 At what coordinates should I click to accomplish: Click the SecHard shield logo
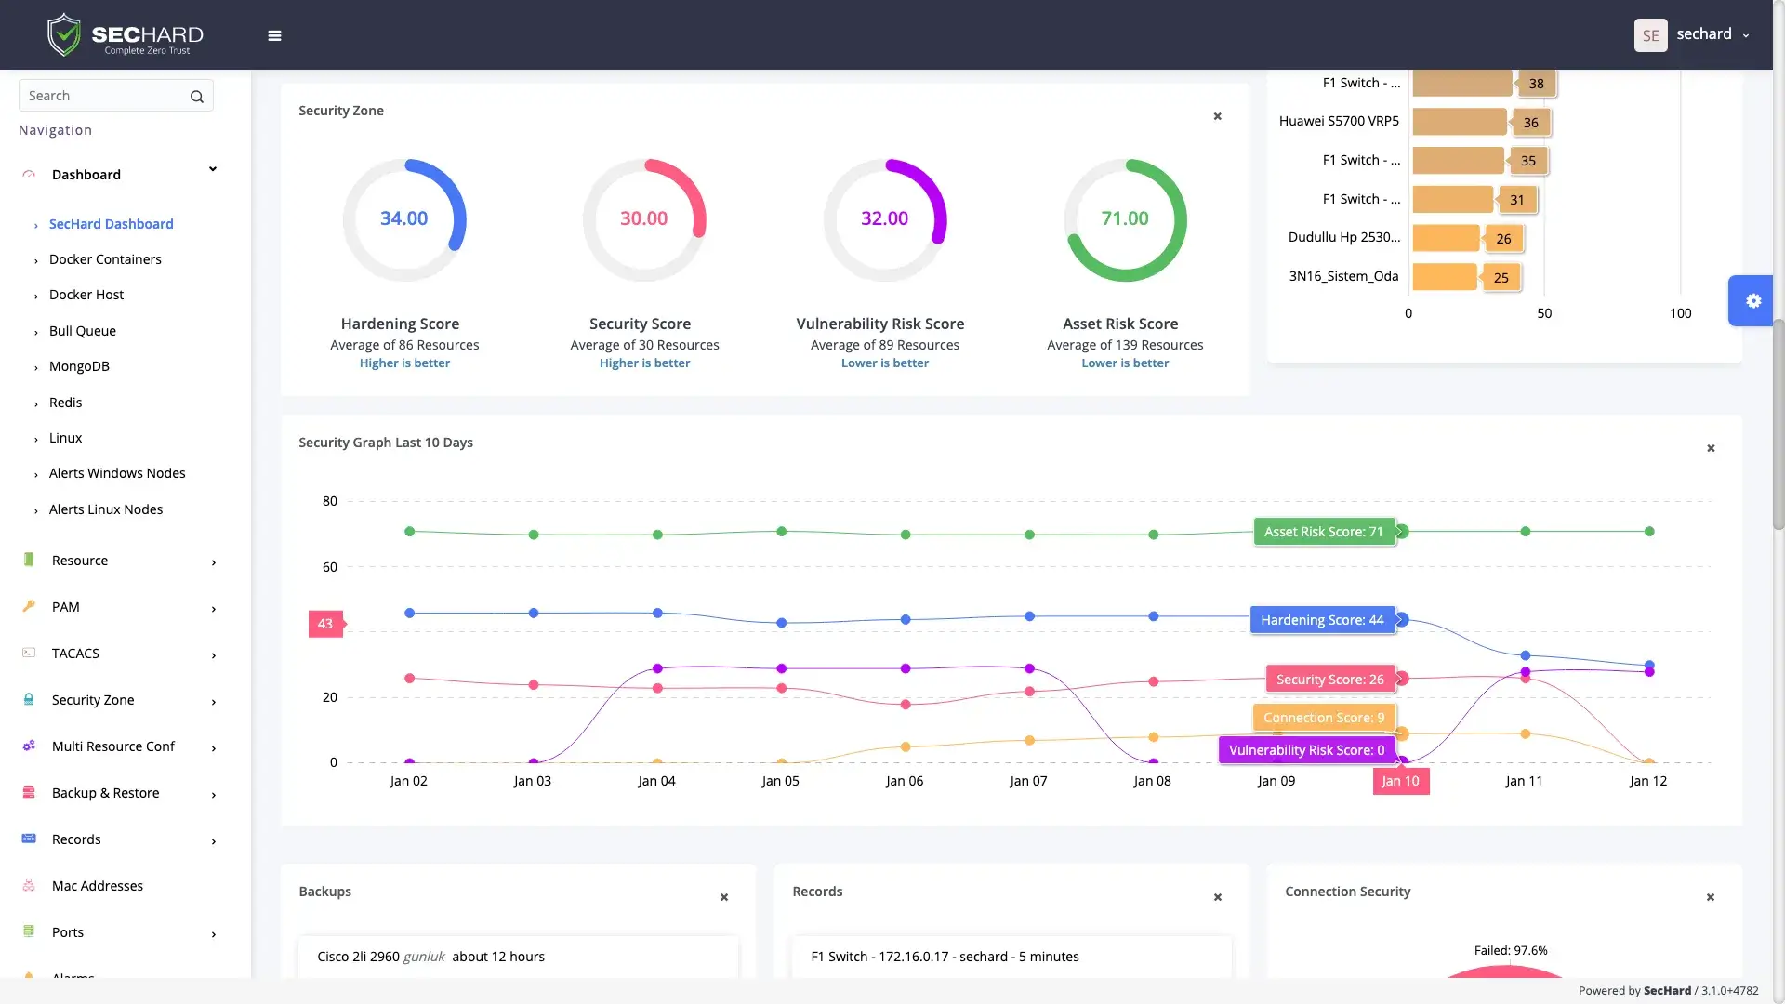pos(64,35)
